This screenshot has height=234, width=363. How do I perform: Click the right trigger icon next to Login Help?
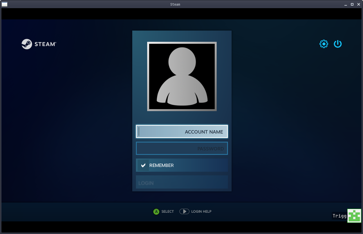click(x=184, y=212)
